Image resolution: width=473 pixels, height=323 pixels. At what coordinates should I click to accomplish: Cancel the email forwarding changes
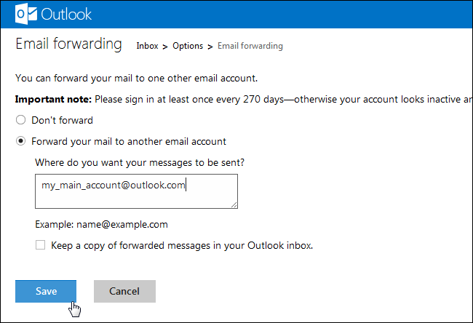coord(124,291)
